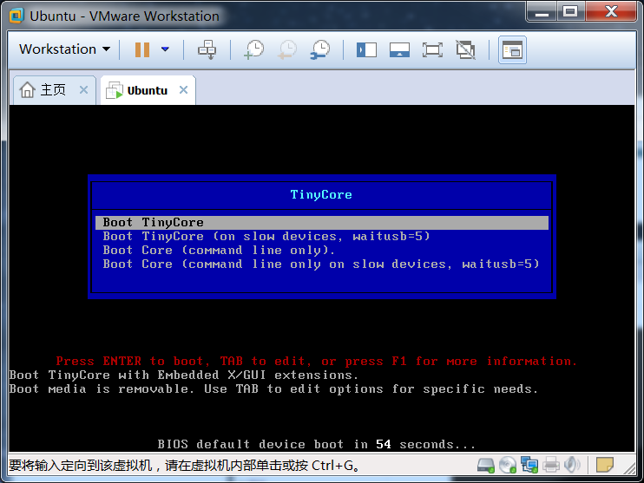Click the BIOS default device boot countdown

tap(316, 445)
